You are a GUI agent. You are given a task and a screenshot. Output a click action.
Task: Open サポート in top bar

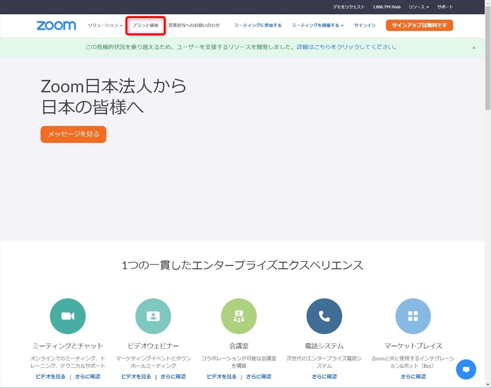click(x=445, y=7)
